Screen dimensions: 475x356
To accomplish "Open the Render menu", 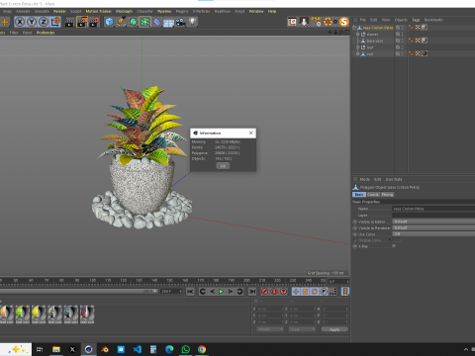I will (59, 11).
